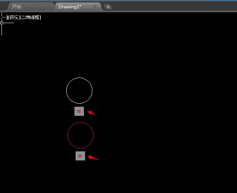Open the [-] viewport controls menu

pos(5,17)
